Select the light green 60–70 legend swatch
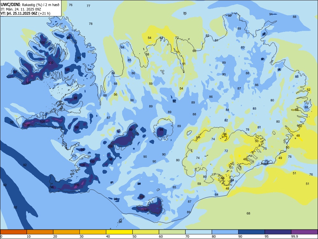 (x=172, y=232)
